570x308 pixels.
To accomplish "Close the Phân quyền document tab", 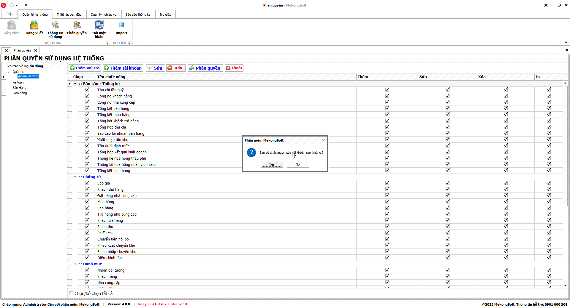I will [36, 50].
